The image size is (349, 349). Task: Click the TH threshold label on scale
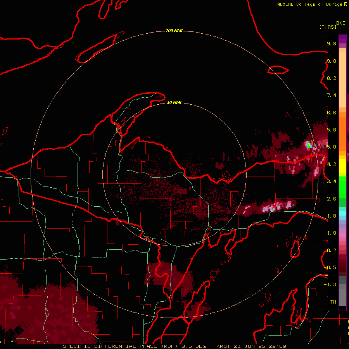333,302
